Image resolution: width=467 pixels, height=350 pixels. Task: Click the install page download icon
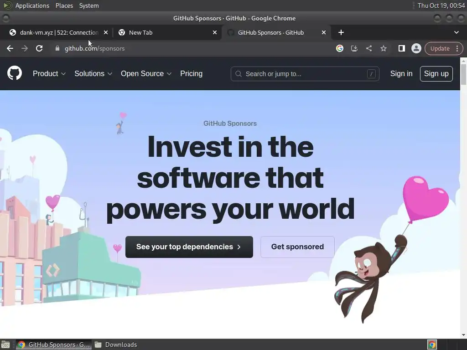(354, 48)
